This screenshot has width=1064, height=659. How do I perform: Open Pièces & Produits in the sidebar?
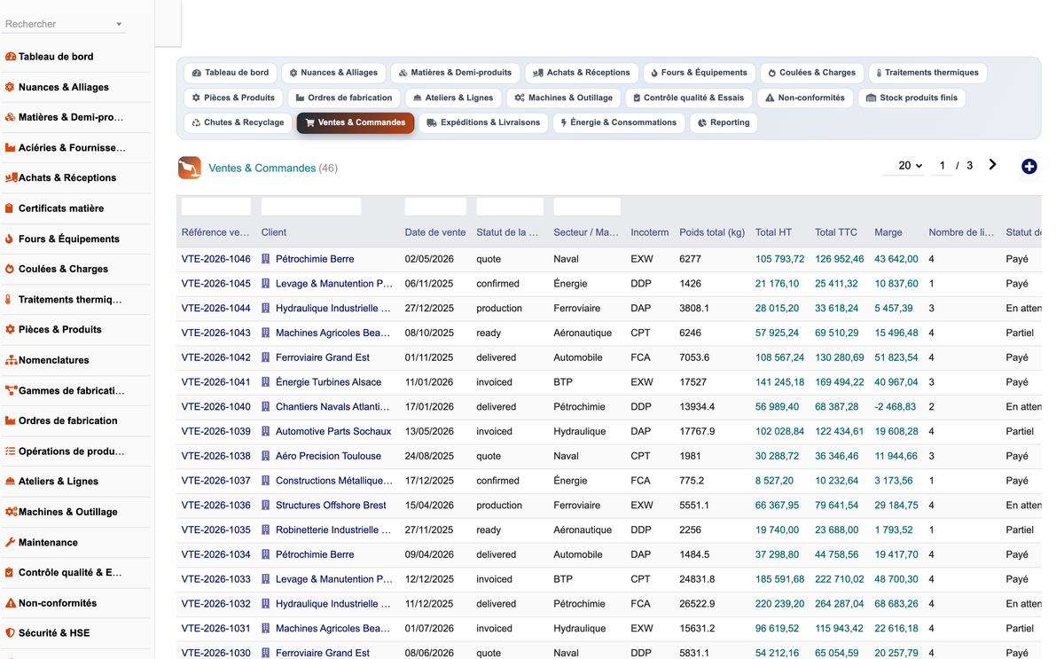tap(60, 329)
